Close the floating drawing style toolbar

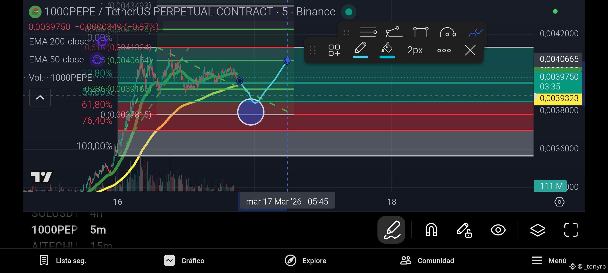(x=470, y=50)
